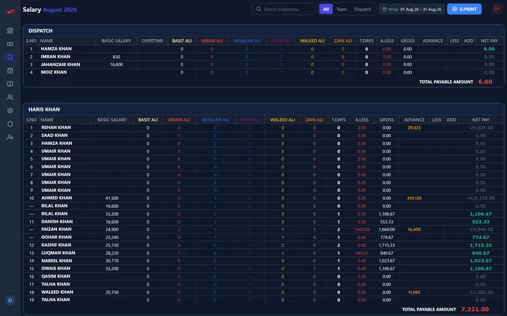Open the cash payment icon in sidebar
Image resolution: width=507 pixels, height=316 pixels.
10,44
